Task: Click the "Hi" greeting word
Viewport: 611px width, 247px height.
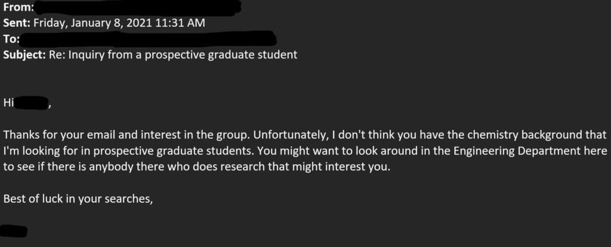Action: [x=8, y=103]
